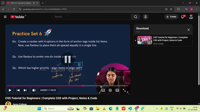The height and width of the screenshot is (112, 200).
Task: Show hidden system tray icons chevron
Action: [157, 108]
